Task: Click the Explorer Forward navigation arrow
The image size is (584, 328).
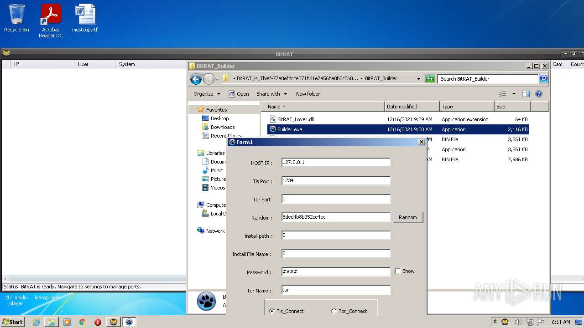Action: click(x=209, y=79)
